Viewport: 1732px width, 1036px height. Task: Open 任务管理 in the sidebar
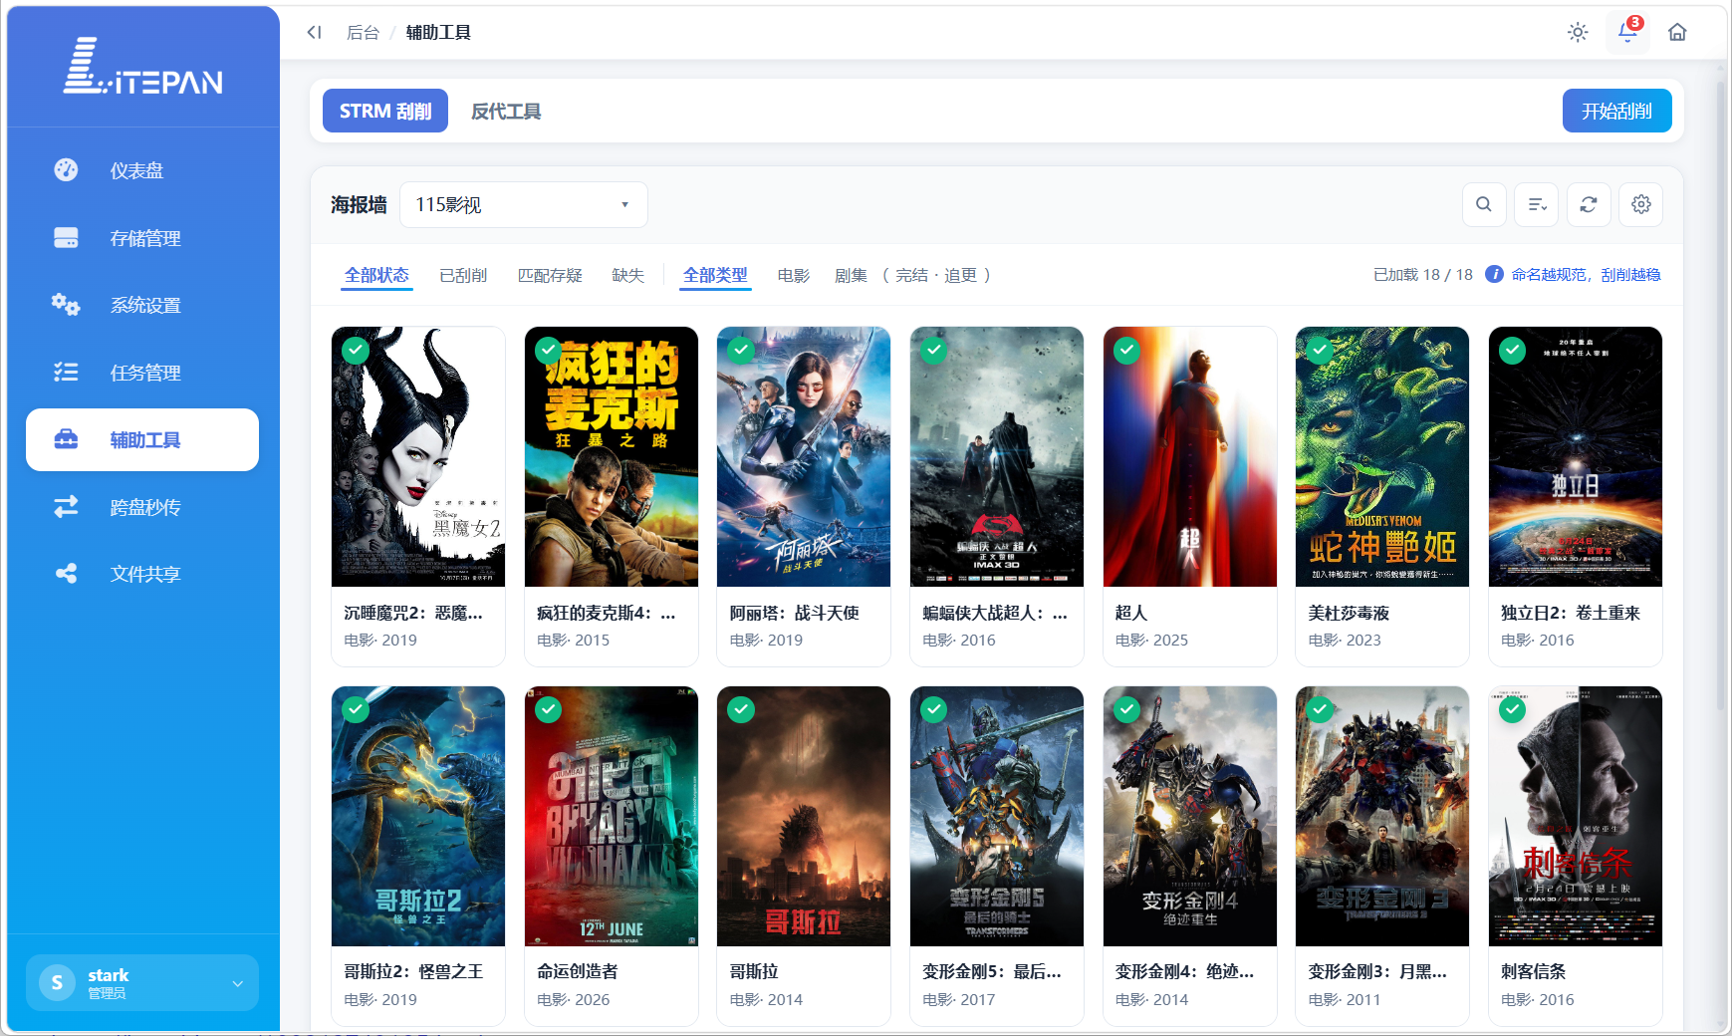point(142,373)
